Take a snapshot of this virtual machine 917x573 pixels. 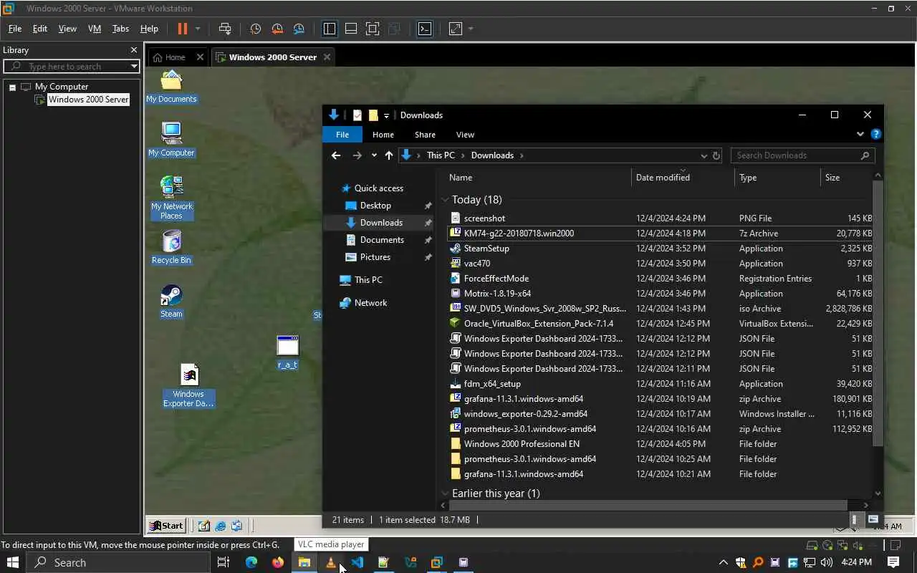255,29
